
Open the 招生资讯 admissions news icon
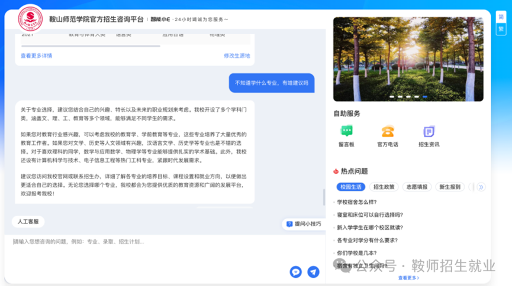429,131
